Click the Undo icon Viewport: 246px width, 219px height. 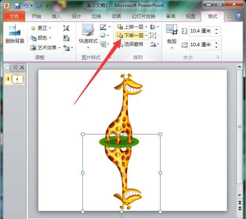pos(26,6)
